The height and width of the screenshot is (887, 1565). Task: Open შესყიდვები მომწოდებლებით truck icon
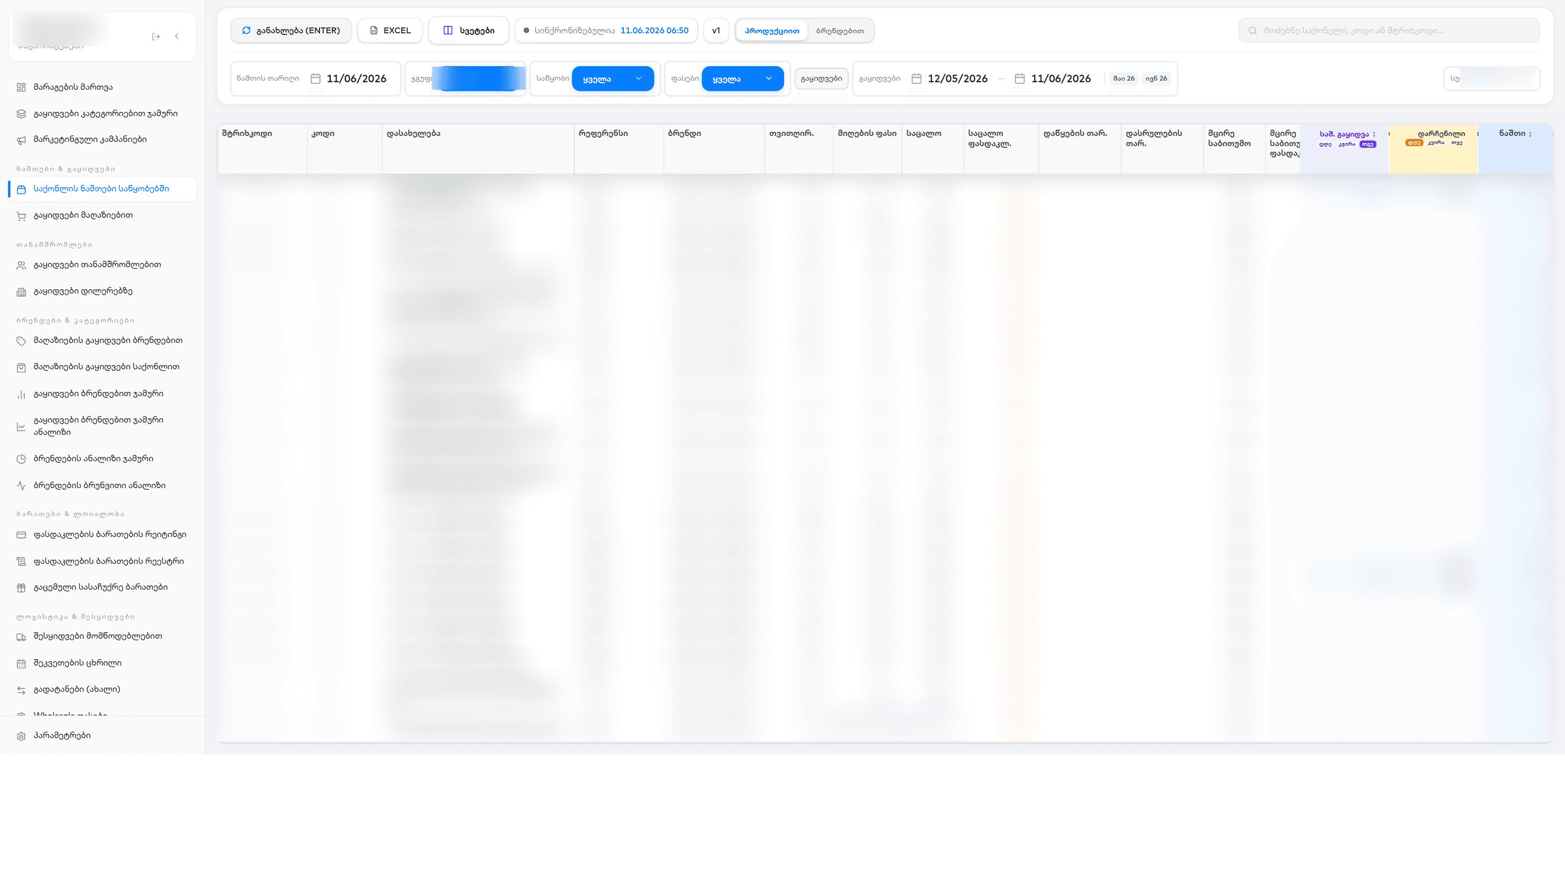coord(22,636)
